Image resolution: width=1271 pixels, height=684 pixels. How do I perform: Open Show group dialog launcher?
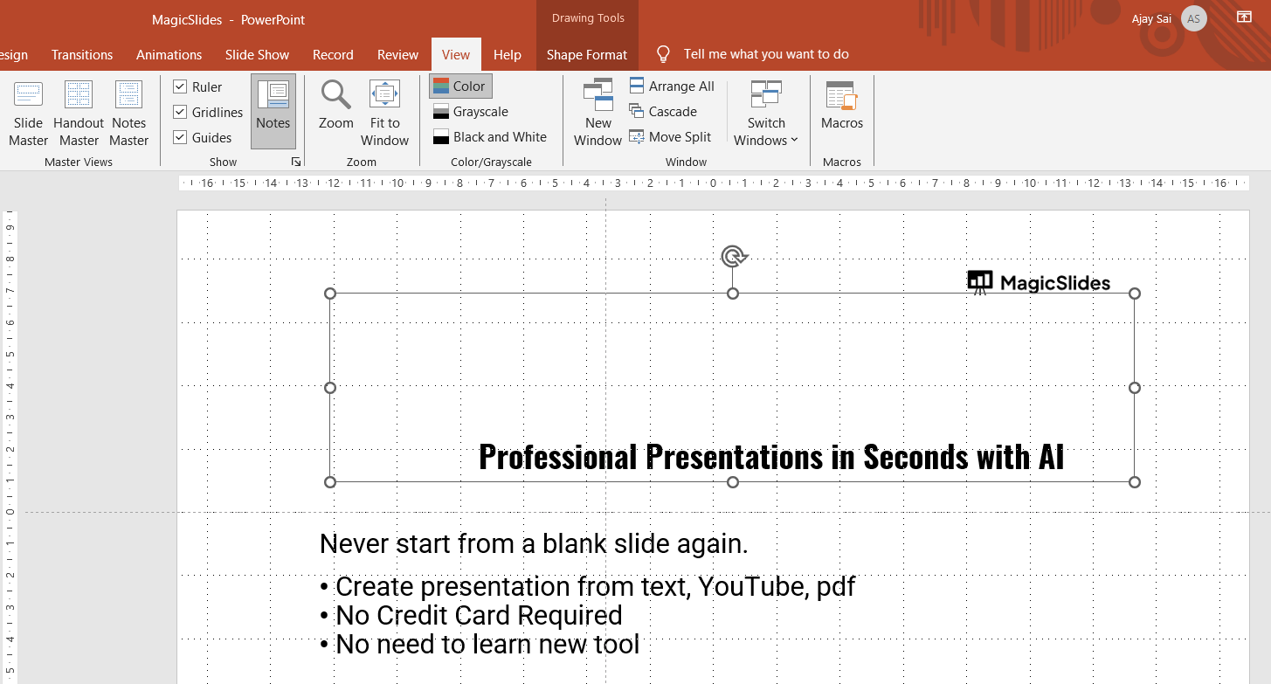(x=296, y=162)
